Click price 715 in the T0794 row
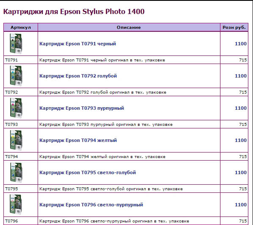Screen dimensions: 253x225 point(243,156)
